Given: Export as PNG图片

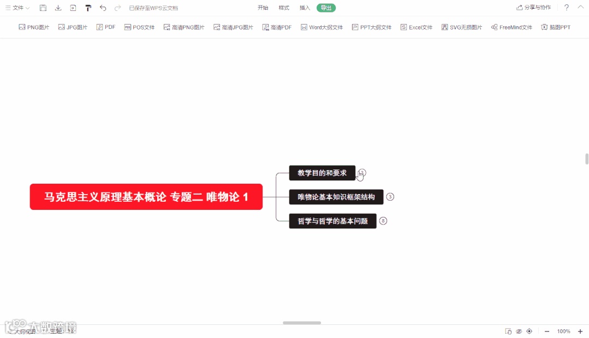Looking at the screenshot, I should click(x=34, y=27).
